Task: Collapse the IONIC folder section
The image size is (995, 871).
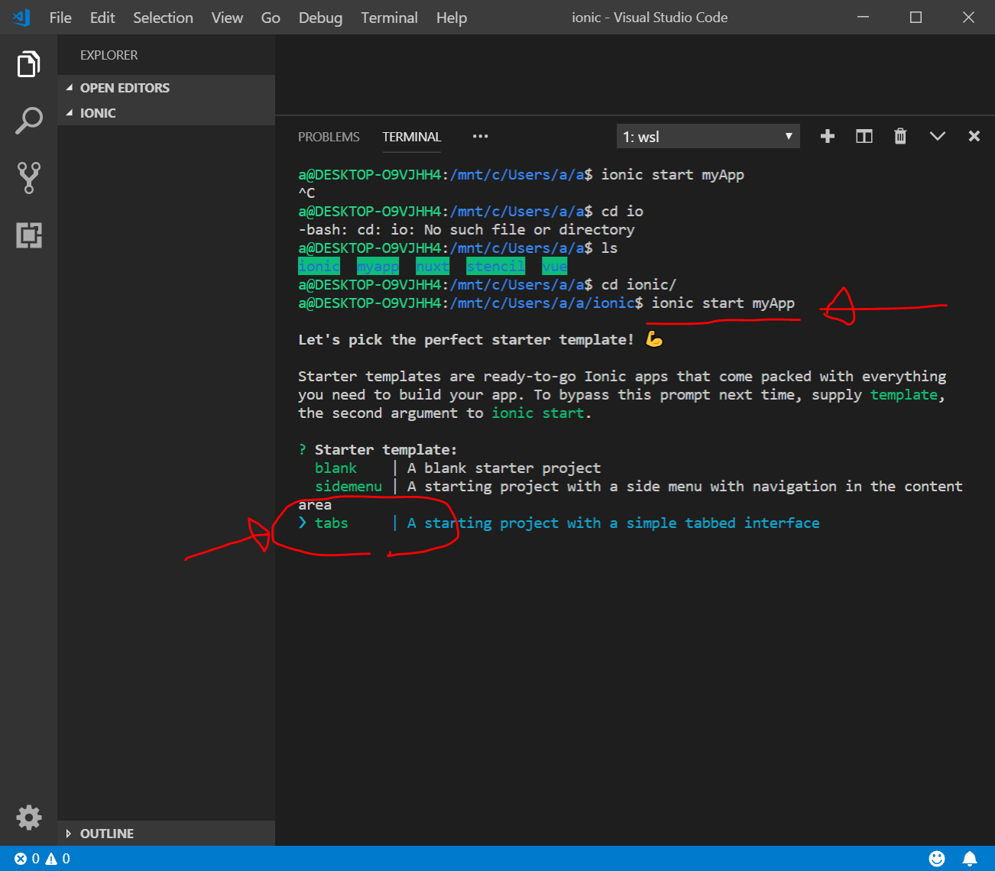Action: point(98,113)
